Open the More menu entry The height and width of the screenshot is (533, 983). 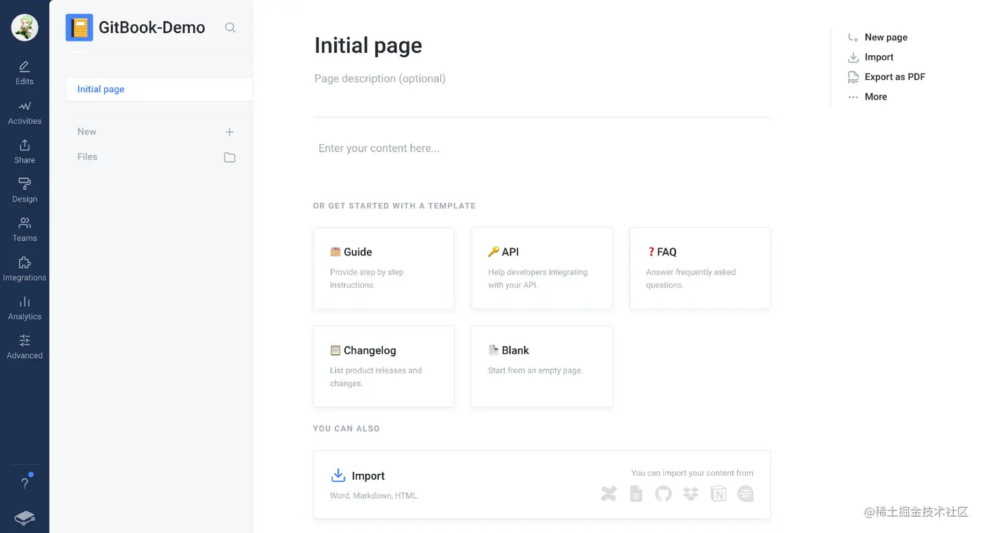pos(876,96)
